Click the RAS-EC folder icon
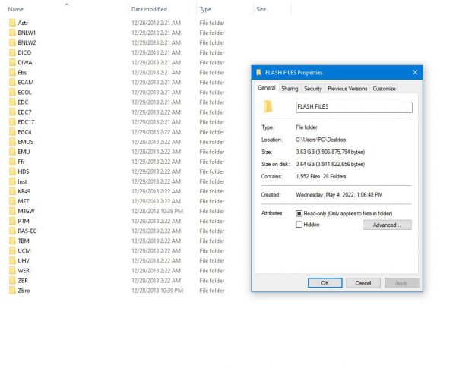 point(12,231)
